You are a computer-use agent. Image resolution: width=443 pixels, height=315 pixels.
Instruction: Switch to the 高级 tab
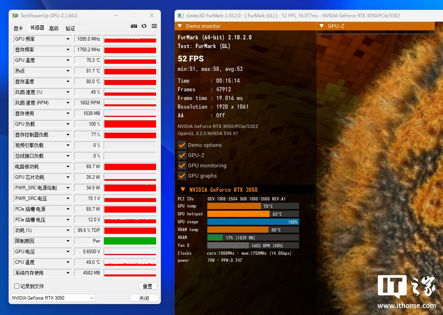54,28
